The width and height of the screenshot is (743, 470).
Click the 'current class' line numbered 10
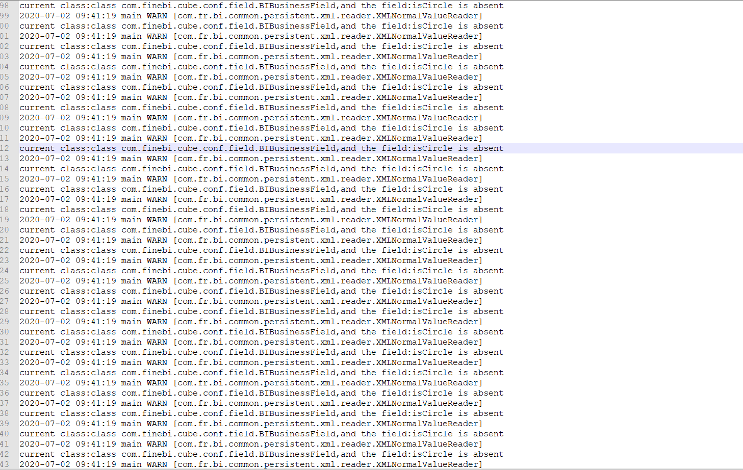point(262,128)
